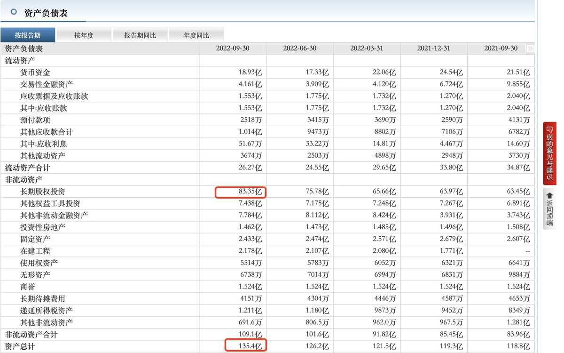Click the 2021-09-30 column header
Viewport: 564px width, 353px height.
click(501, 48)
